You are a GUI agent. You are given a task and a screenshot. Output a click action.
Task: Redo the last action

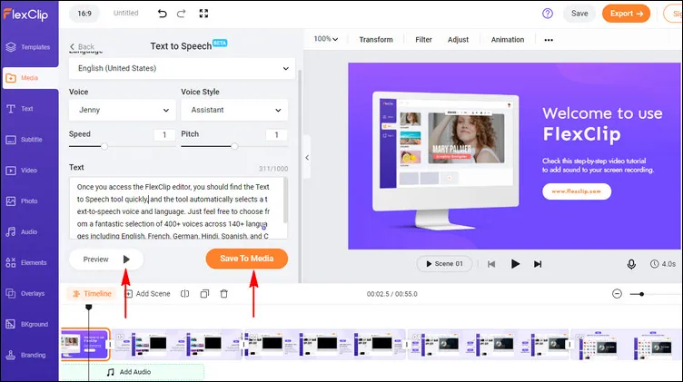(182, 14)
